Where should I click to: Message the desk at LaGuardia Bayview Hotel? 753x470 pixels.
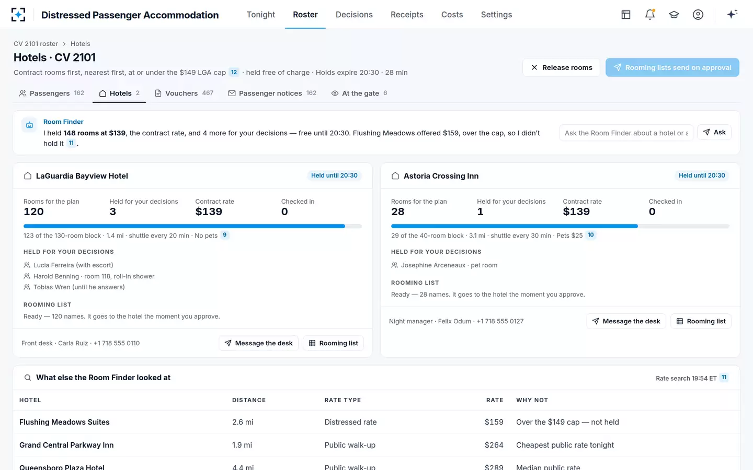tap(258, 343)
